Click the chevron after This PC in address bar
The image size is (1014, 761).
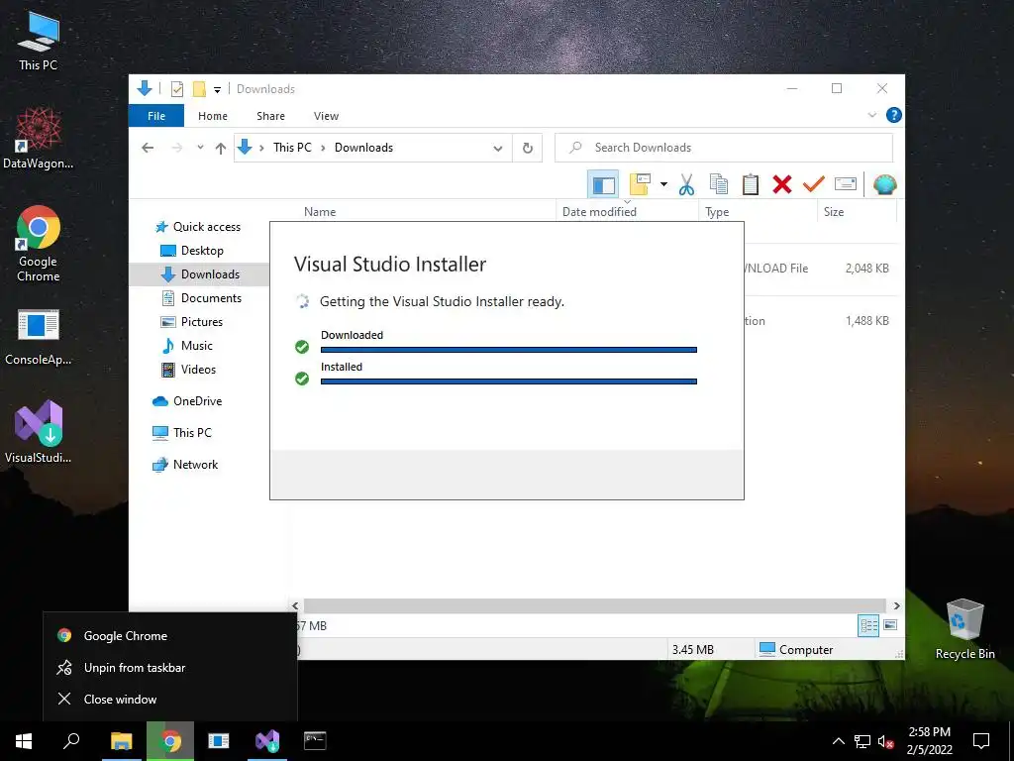pos(323,149)
